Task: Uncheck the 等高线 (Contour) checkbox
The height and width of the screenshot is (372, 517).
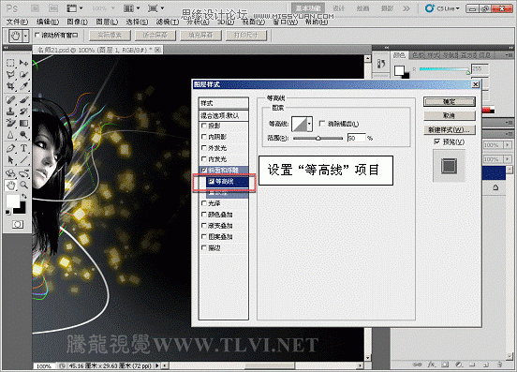Action: coord(211,181)
